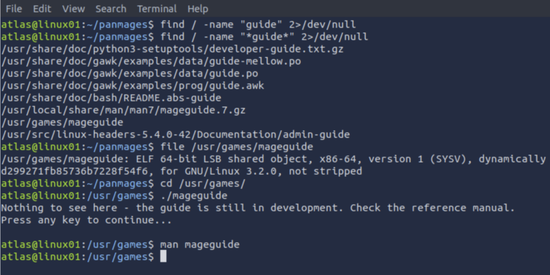Screen dimensions: 550x275
Task: Click the guide-mellow.po path line
Action: tap(151, 61)
